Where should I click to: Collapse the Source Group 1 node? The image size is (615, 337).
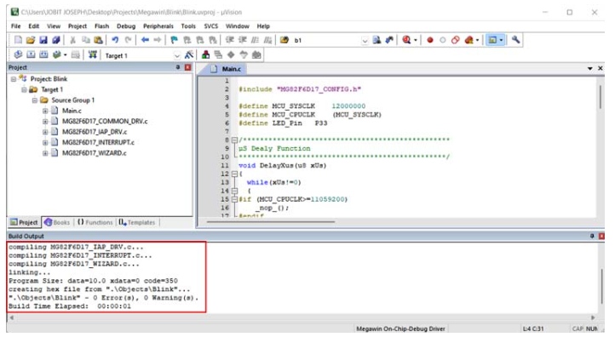point(35,100)
